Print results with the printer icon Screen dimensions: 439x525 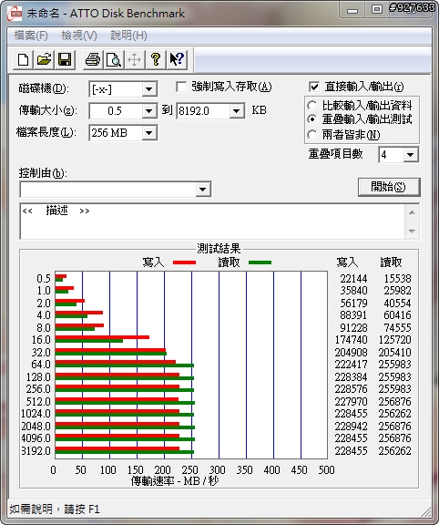(x=93, y=60)
